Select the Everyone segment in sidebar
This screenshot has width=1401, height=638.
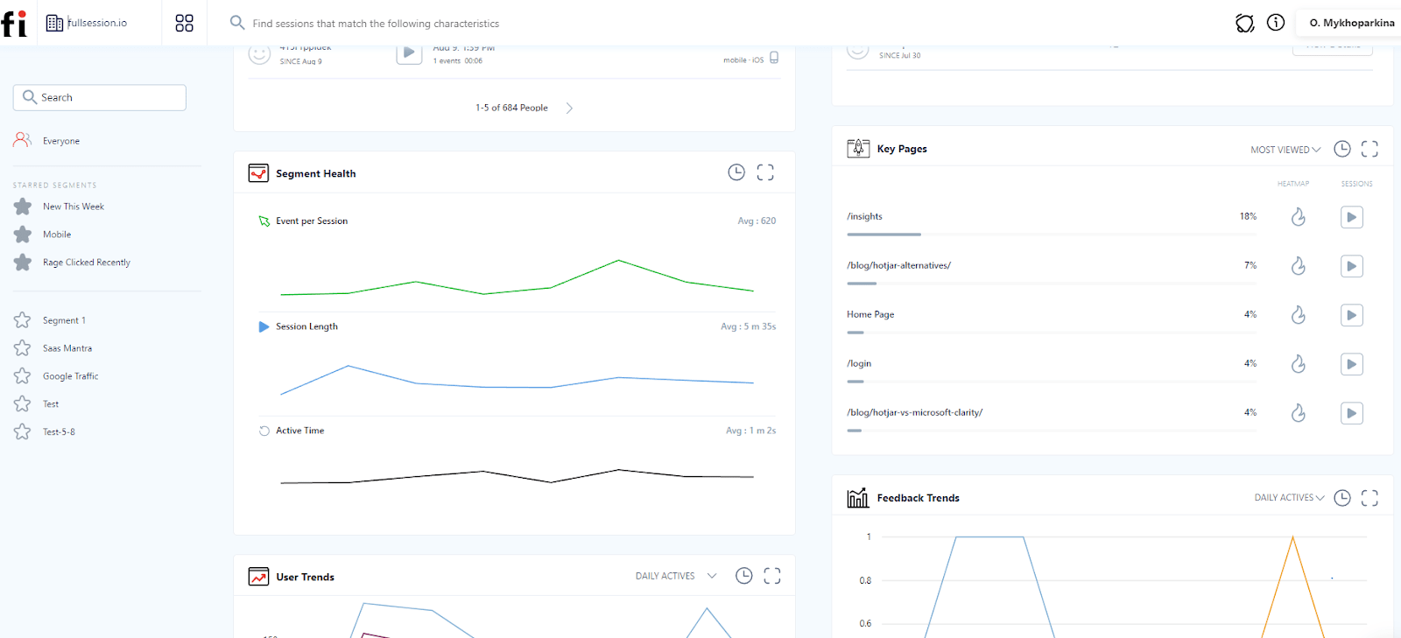click(x=60, y=141)
